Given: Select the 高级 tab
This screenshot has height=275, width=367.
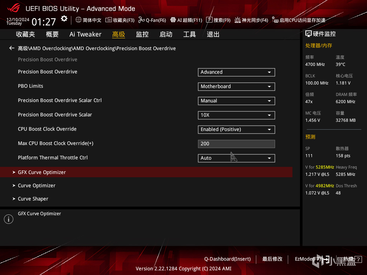Looking at the screenshot, I should click(119, 34).
